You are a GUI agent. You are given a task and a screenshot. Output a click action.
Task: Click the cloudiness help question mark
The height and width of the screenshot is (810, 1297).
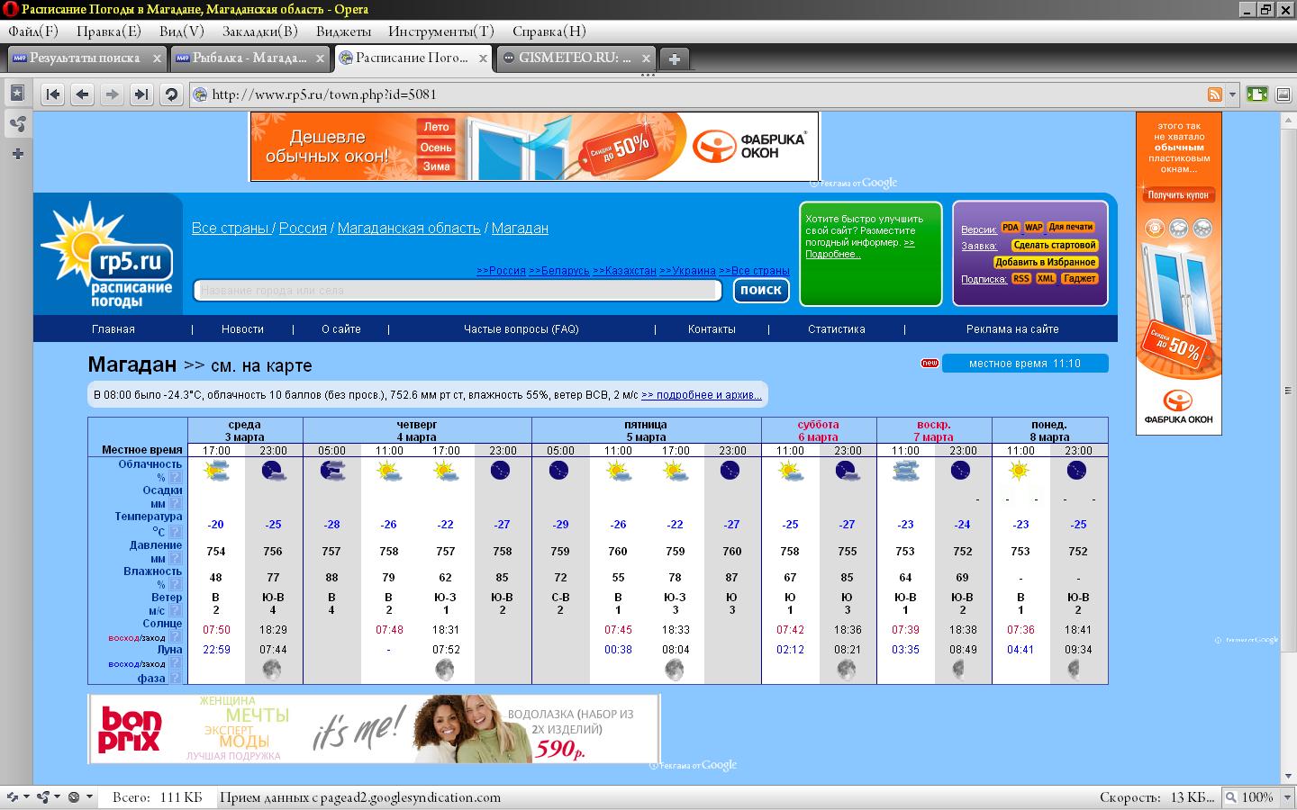coord(176,478)
